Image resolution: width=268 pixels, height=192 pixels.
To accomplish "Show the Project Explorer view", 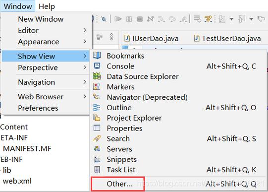I will (178, 118).
